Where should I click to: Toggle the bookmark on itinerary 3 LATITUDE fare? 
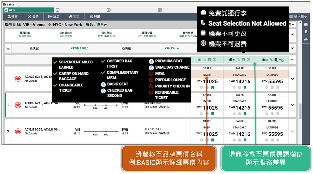(x=278, y=140)
